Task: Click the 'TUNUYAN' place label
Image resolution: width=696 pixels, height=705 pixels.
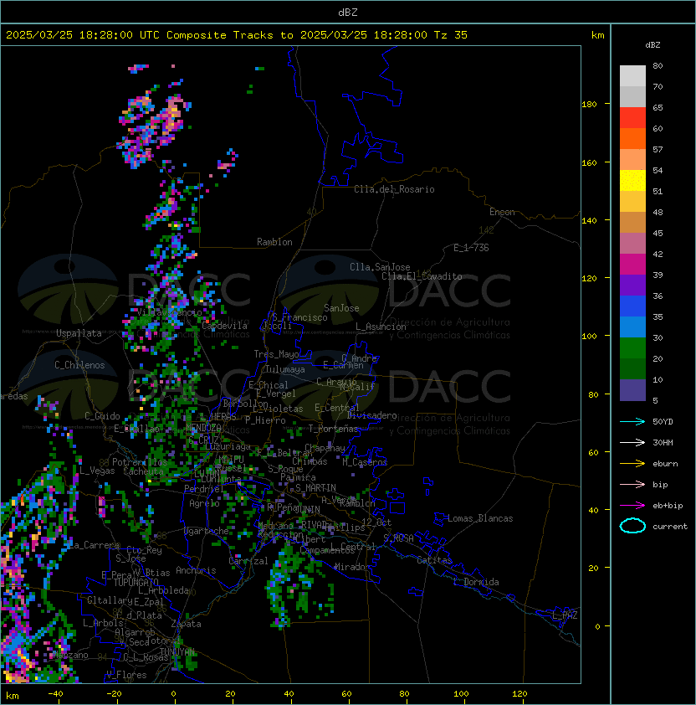Action: (177, 651)
